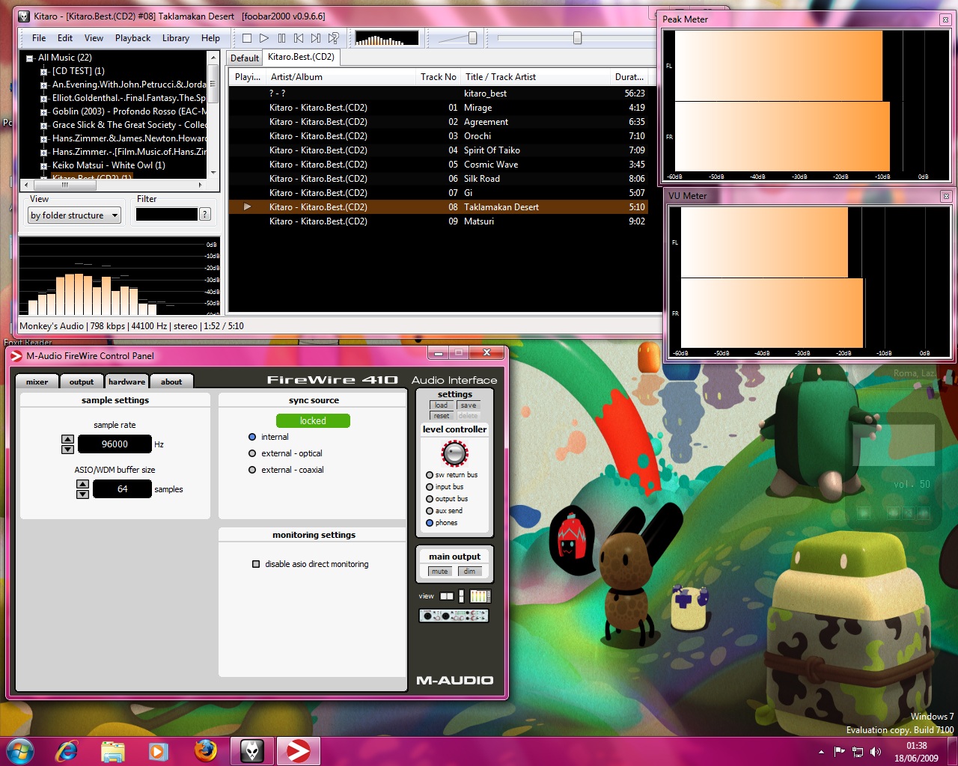Switch to the Default playlist tab
This screenshot has height=766, width=958.
pos(244,58)
